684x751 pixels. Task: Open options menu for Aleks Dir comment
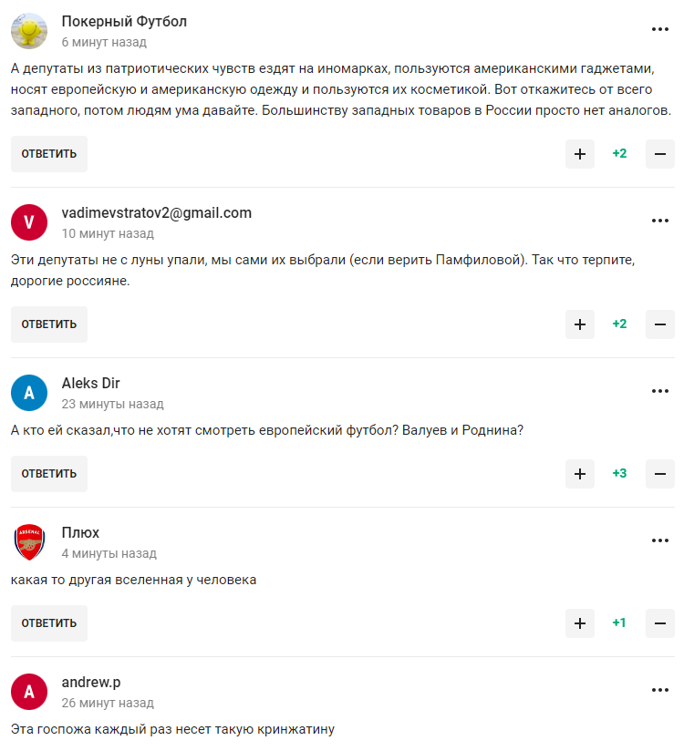660,392
